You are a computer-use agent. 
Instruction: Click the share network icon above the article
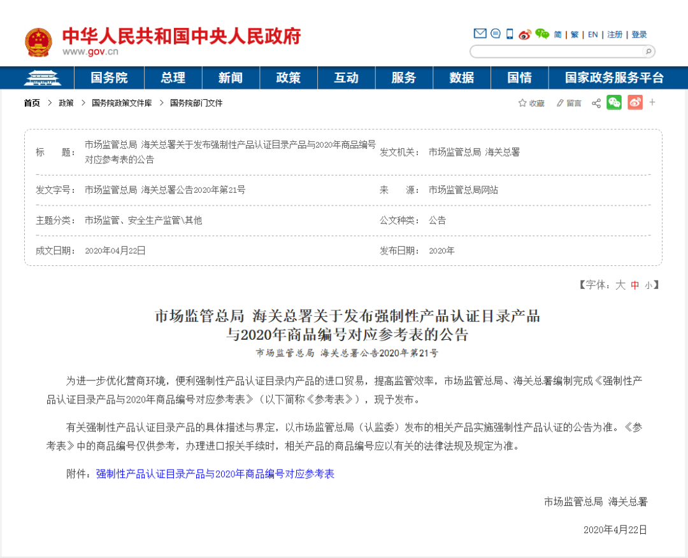(x=596, y=102)
